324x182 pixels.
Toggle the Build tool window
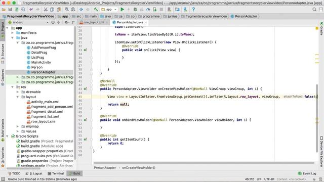(75, 173)
